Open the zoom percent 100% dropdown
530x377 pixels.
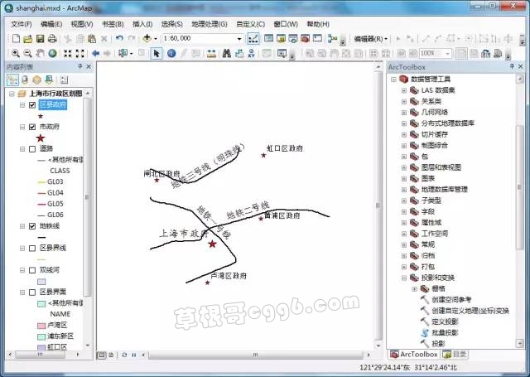click(447, 53)
